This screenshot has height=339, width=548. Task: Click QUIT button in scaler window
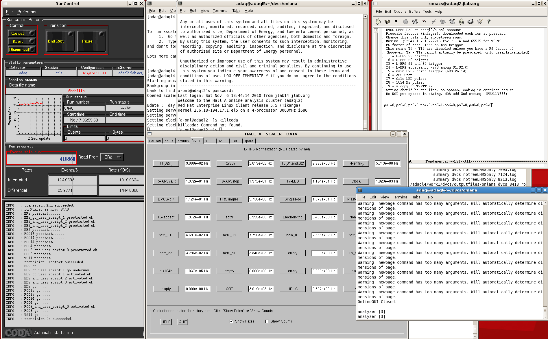click(183, 322)
